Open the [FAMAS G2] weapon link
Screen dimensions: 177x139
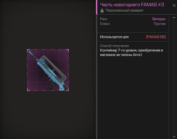156,37
